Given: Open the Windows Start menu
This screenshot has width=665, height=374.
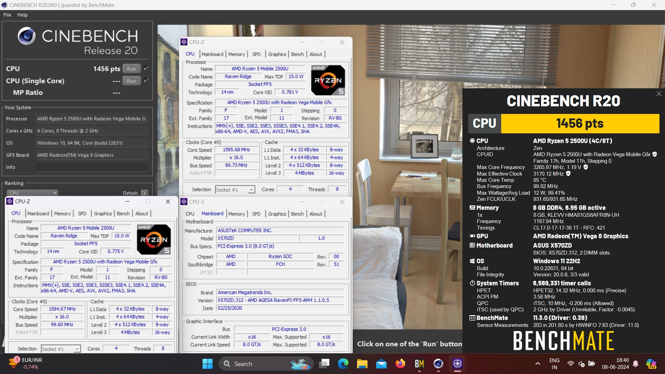Looking at the screenshot, I should pos(207,364).
